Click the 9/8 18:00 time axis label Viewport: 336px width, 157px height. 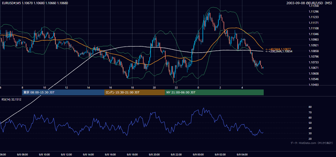(132, 155)
